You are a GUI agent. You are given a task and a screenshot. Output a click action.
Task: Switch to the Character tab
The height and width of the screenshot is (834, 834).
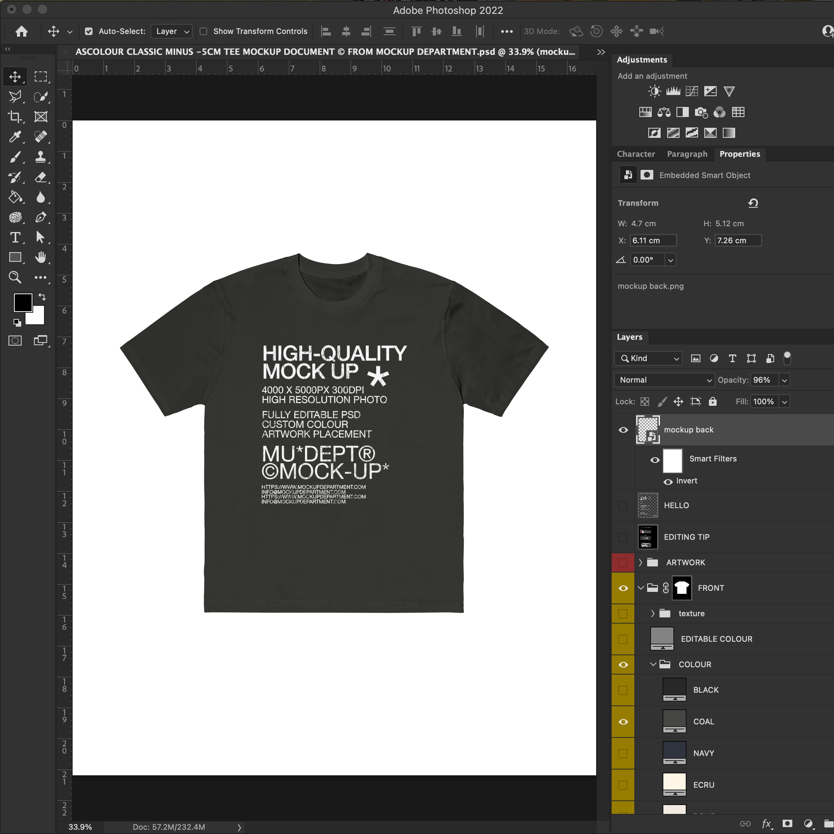click(x=636, y=154)
